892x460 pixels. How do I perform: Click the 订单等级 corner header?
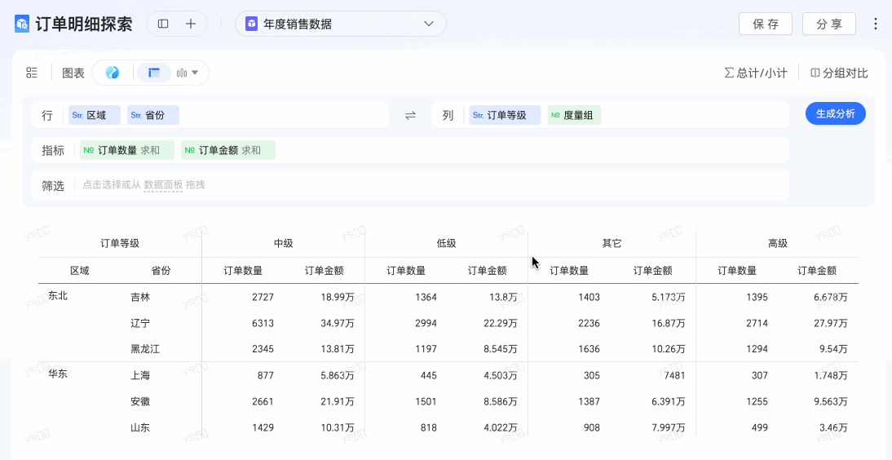[120, 244]
